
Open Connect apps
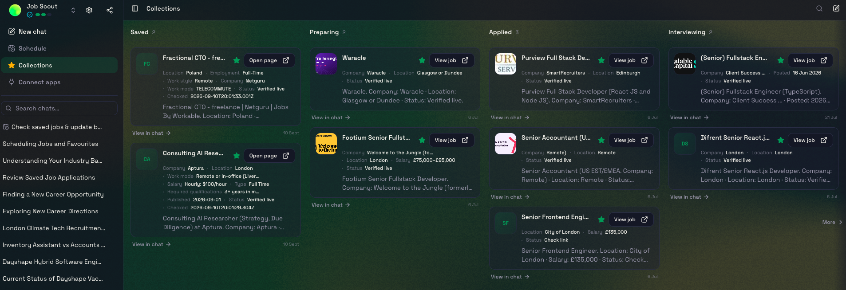[x=59, y=82]
